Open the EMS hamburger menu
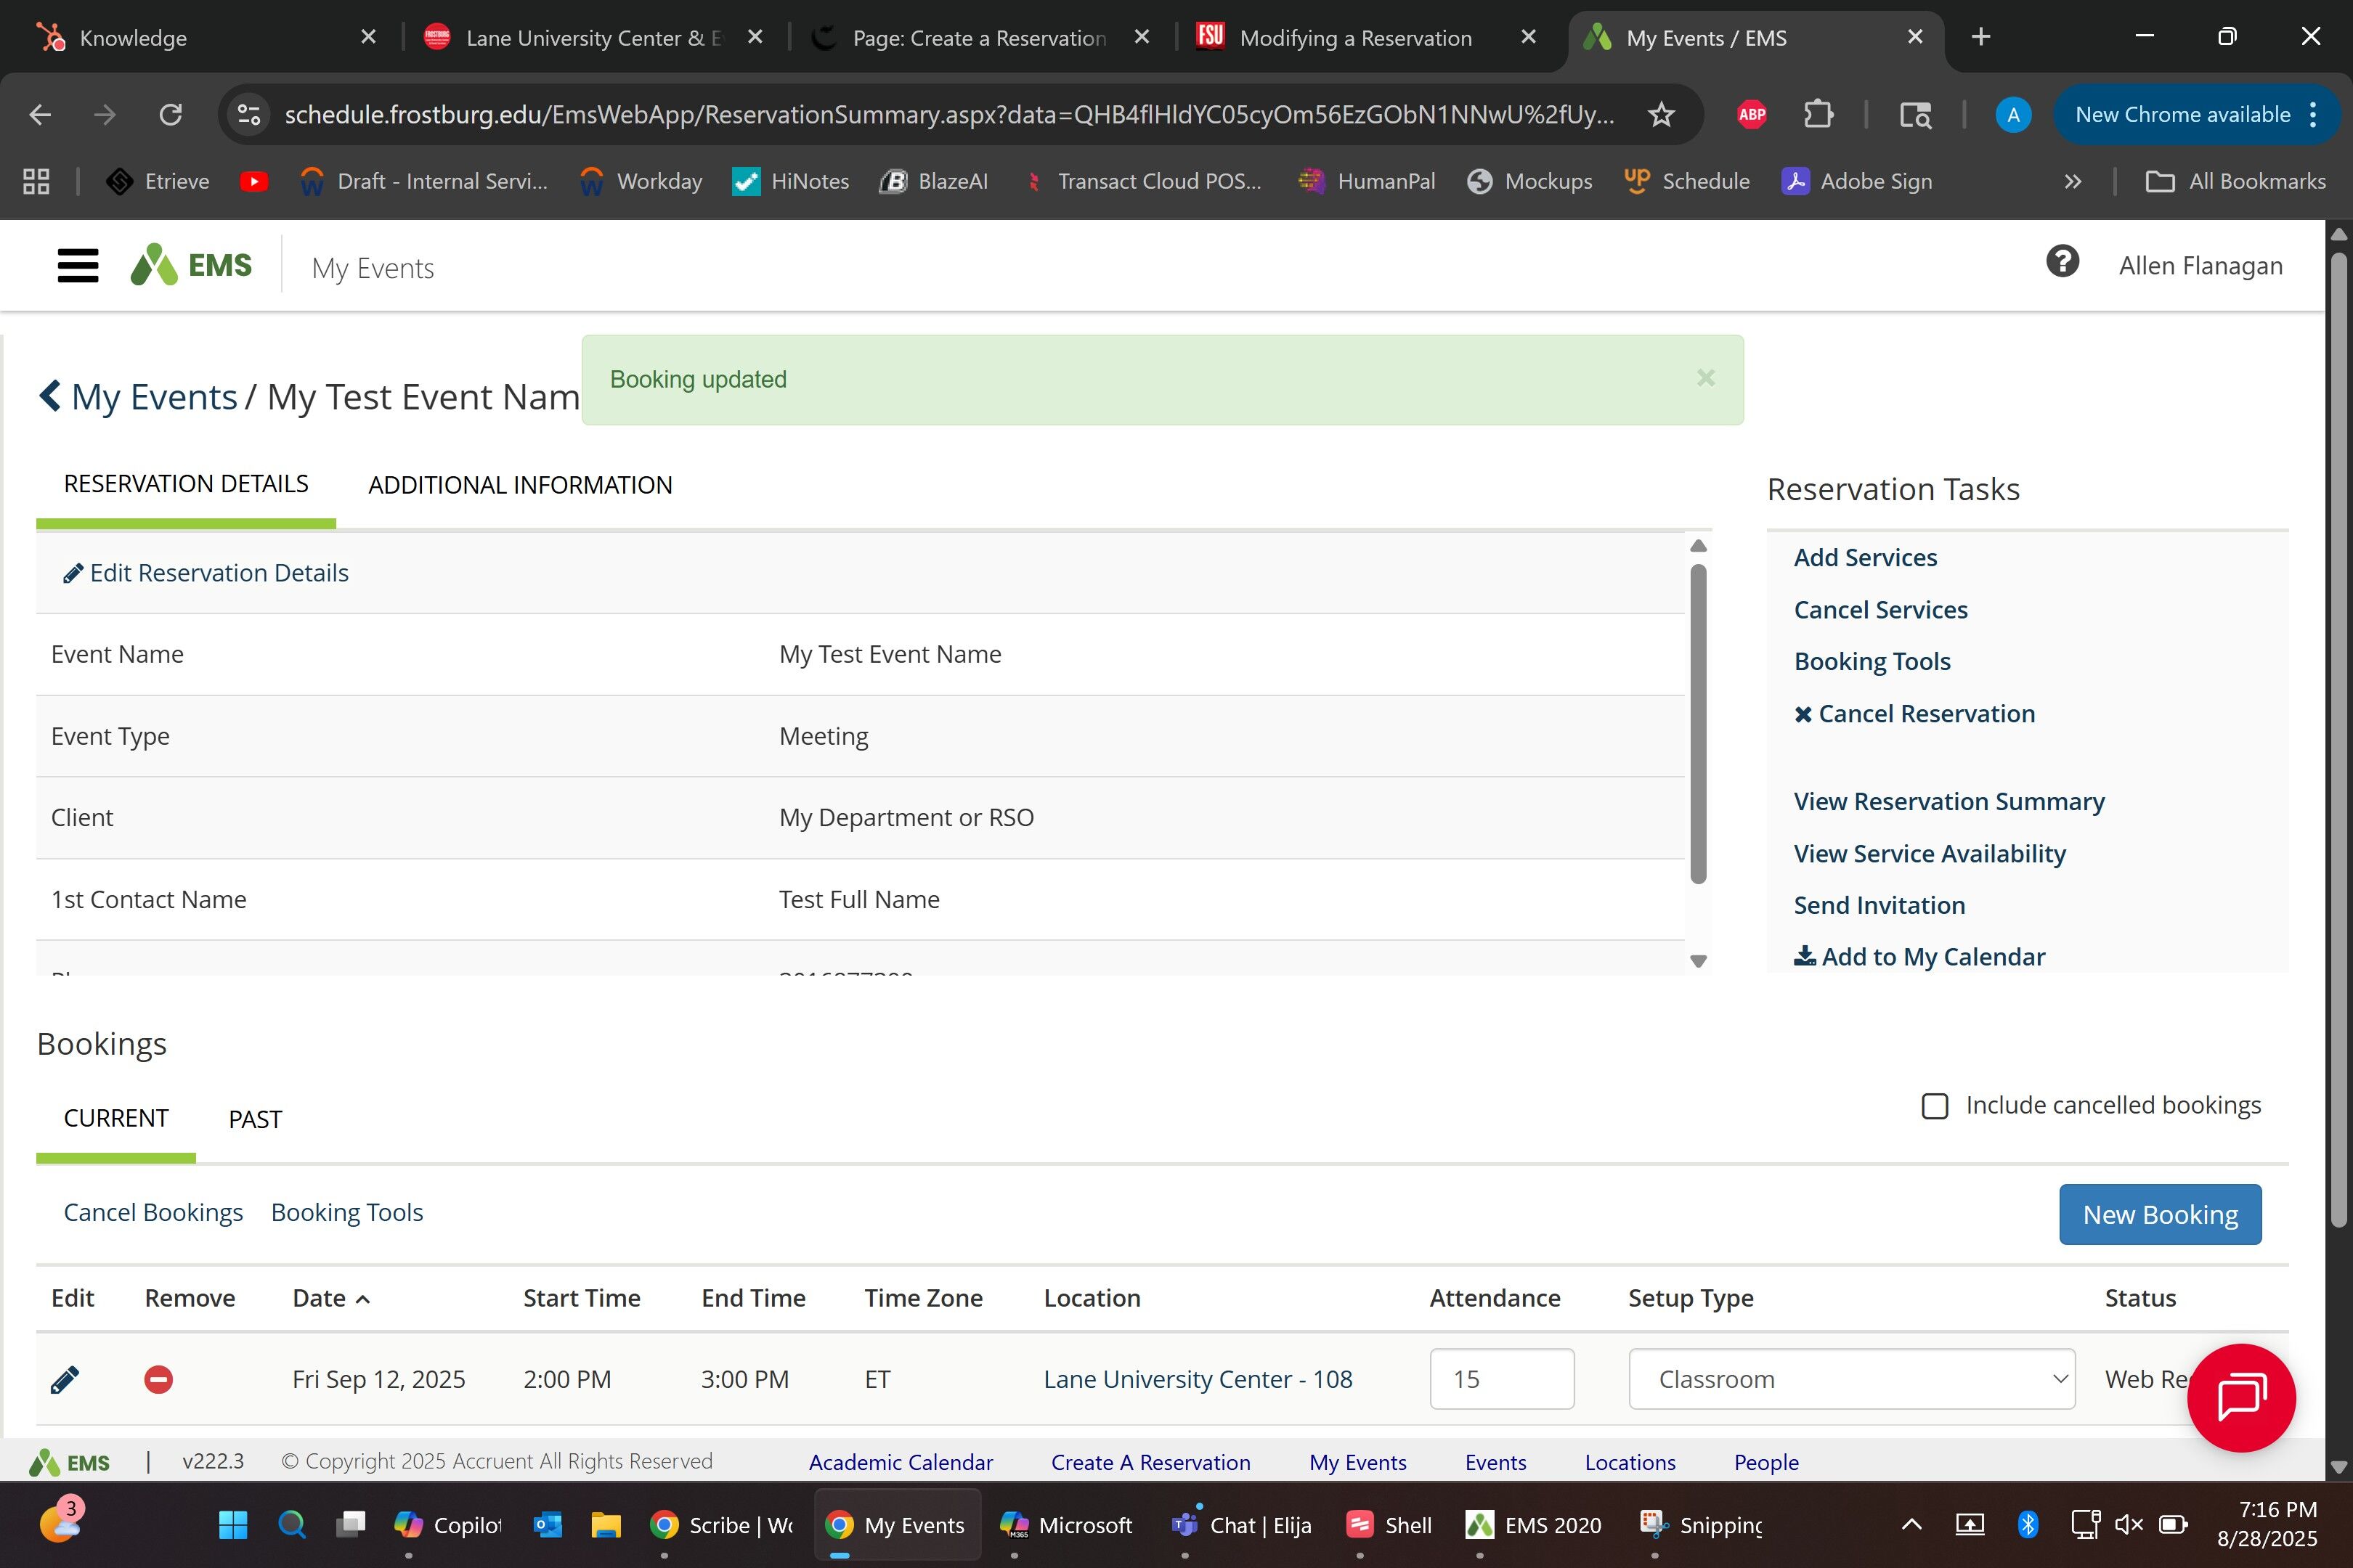This screenshot has width=2353, height=1568. click(x=77, y=266)
